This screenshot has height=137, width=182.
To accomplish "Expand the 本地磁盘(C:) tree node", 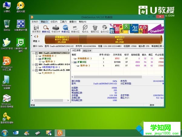I will pyautogui.click(x=37, y=56).
